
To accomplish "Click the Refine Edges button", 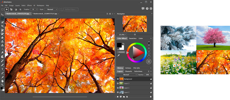I will tap(71, 9).
